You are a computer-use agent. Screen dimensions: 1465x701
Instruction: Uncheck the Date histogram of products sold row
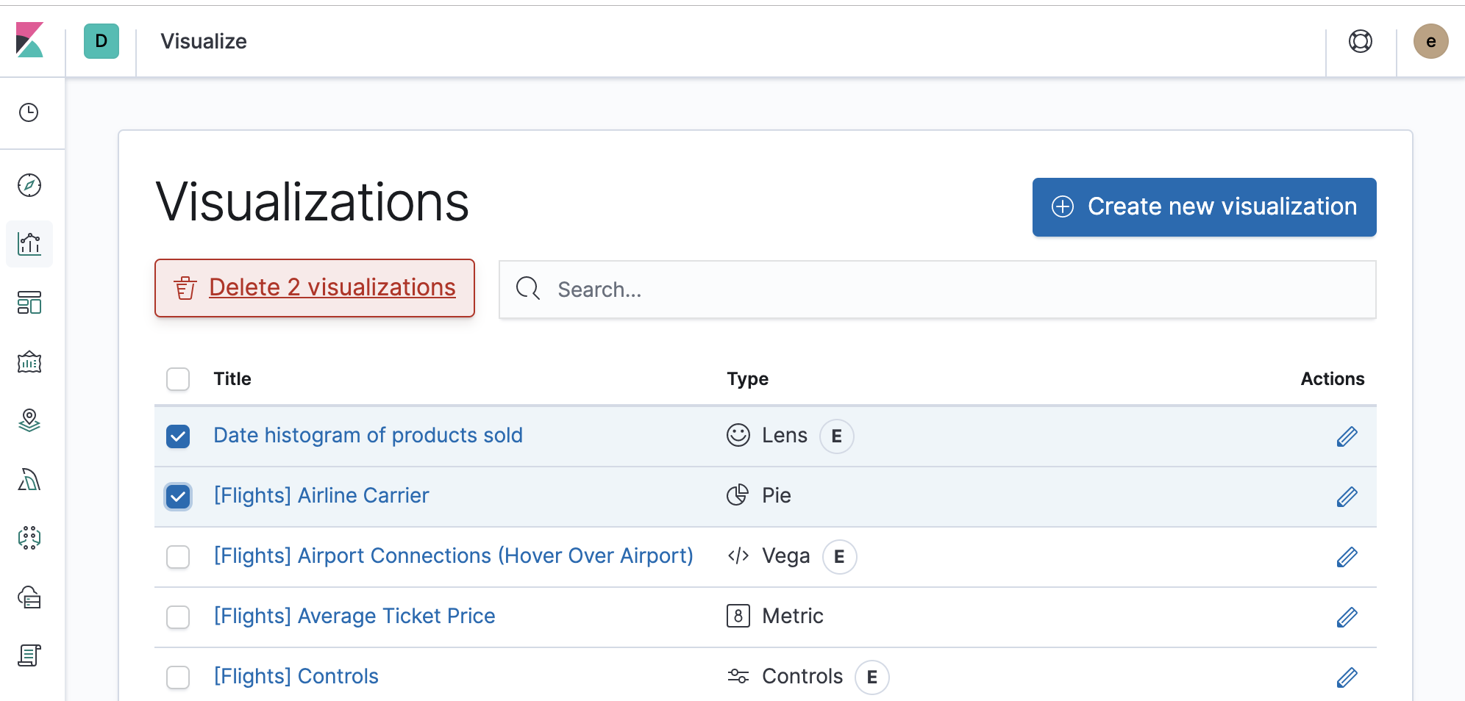tap(178, 436)
